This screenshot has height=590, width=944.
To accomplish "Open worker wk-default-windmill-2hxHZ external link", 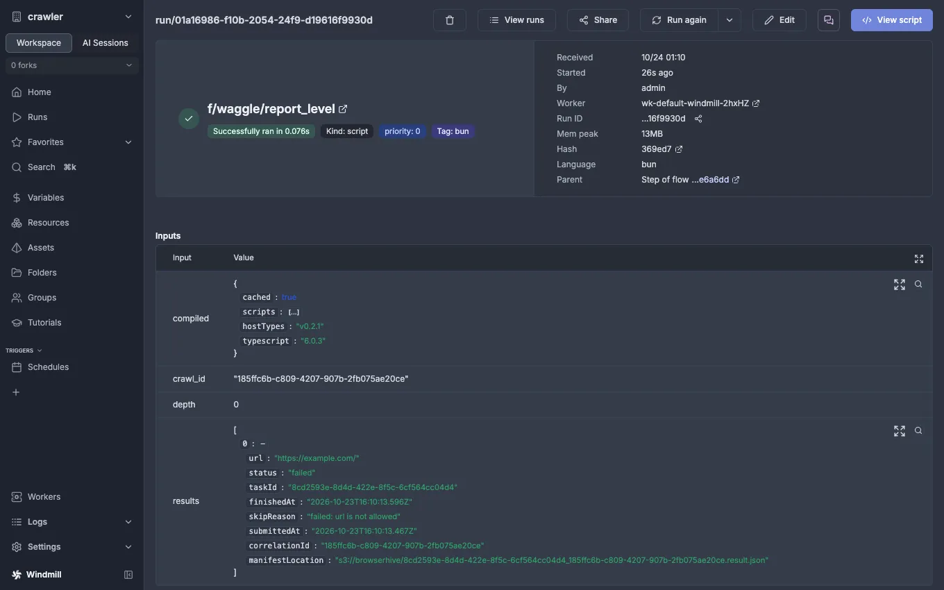I will point(756,103).
